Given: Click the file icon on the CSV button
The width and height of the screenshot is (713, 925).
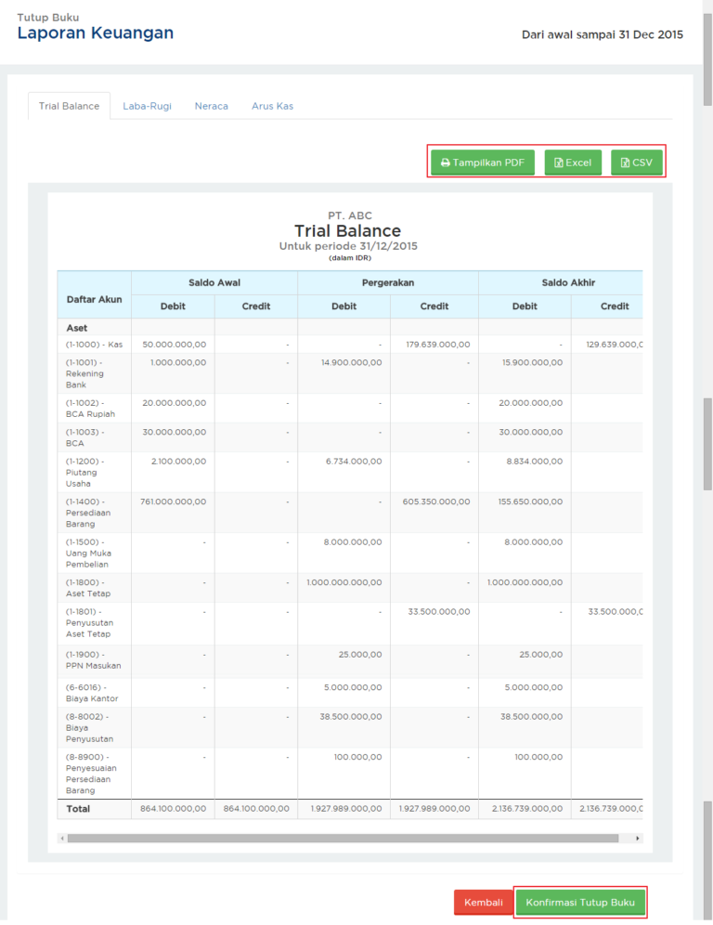Looking at the screenshot, I should coord(625,163).
